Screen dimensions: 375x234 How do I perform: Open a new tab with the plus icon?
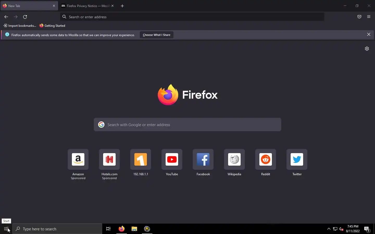(122, 6)
